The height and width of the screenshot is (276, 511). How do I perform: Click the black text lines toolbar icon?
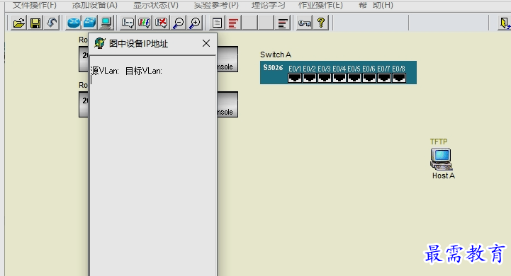click(283, 23)
